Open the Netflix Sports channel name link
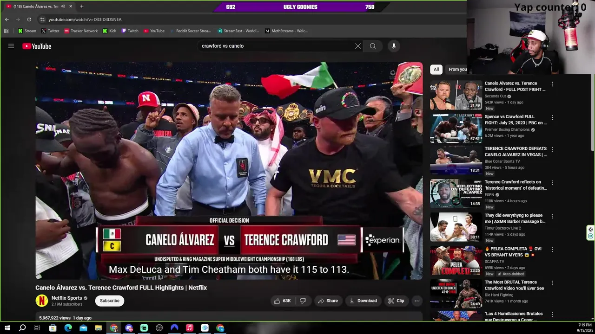The image size is (595, 334). coord(66,298)
